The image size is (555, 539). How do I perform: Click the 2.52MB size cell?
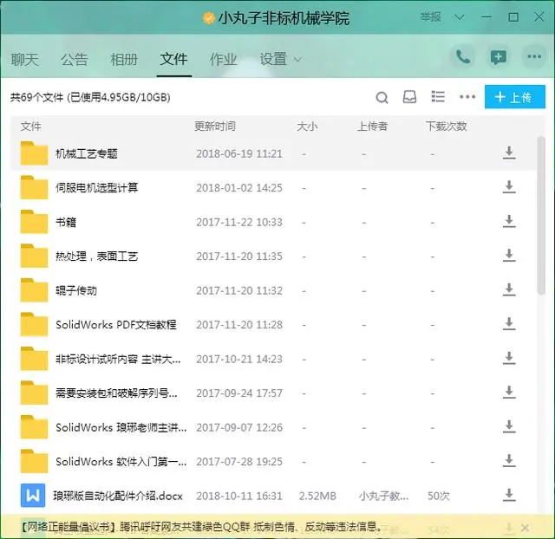317,496
